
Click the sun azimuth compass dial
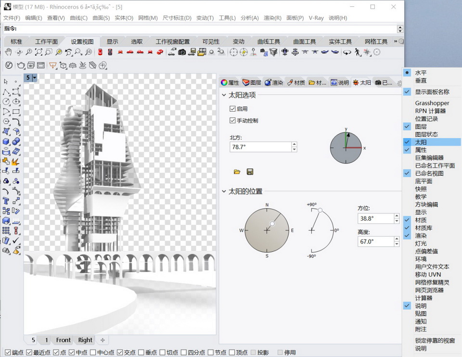[267, 230]
